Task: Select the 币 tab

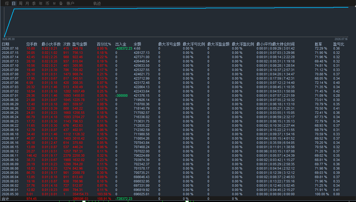Action: point(47,3)
